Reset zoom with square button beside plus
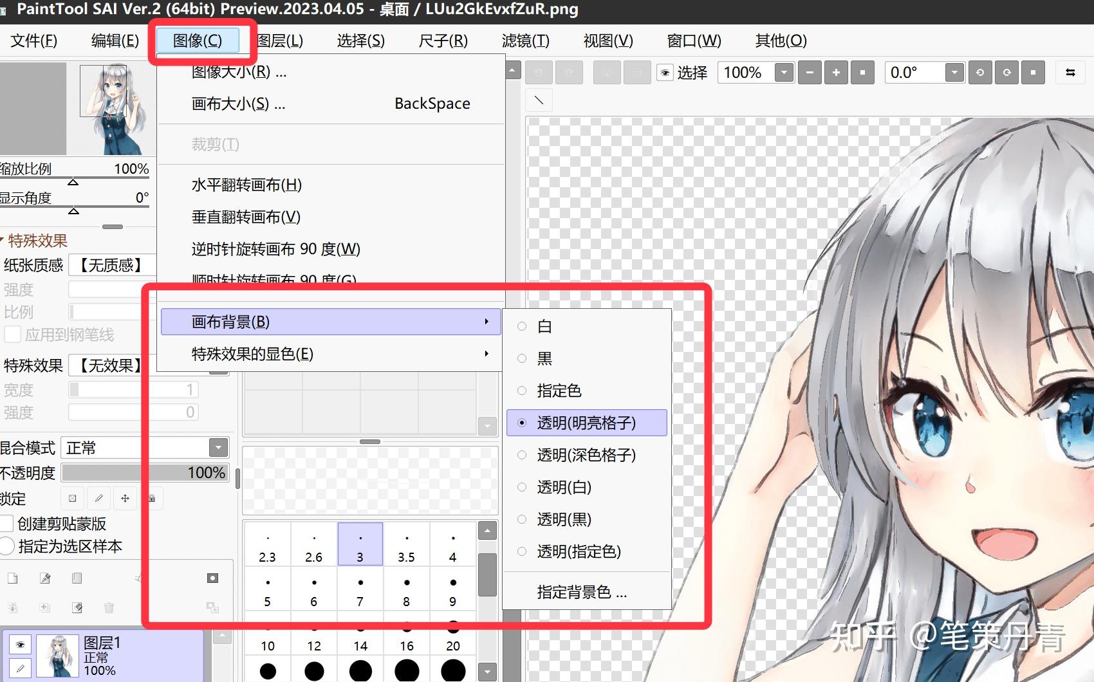Viewport: 1094px width, 682px height. coord(862,73)
